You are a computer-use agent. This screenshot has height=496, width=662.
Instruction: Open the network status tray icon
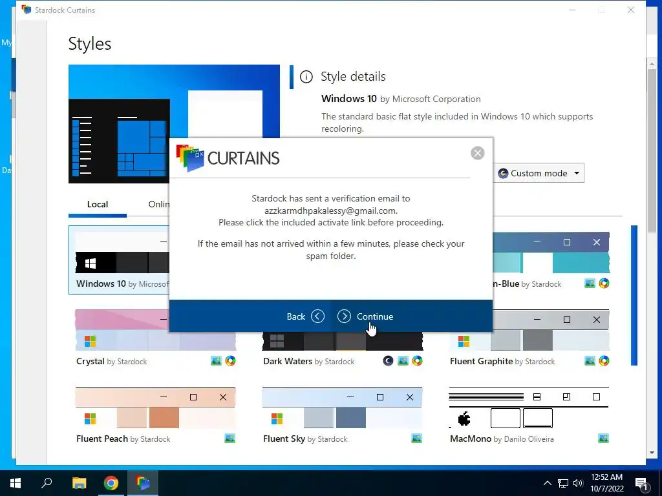click(563, 483)
